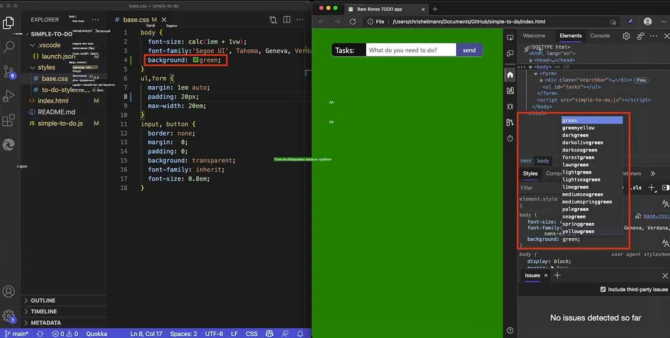Open the Search view in the activity bar
The height and width of the screenshot is (338, 670).
tap(8, 46)
